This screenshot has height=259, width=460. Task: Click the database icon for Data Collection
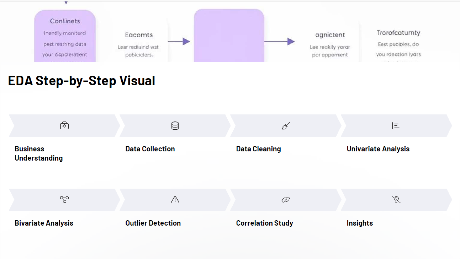pos(175,126)
